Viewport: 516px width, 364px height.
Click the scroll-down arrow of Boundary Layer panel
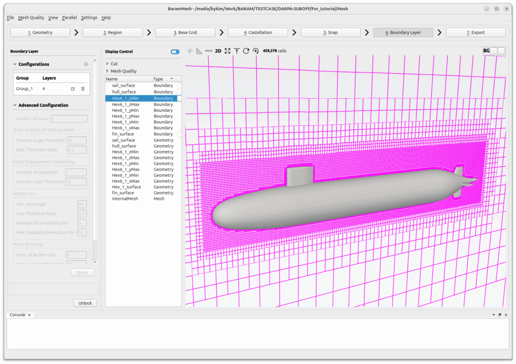click(95, 262)
